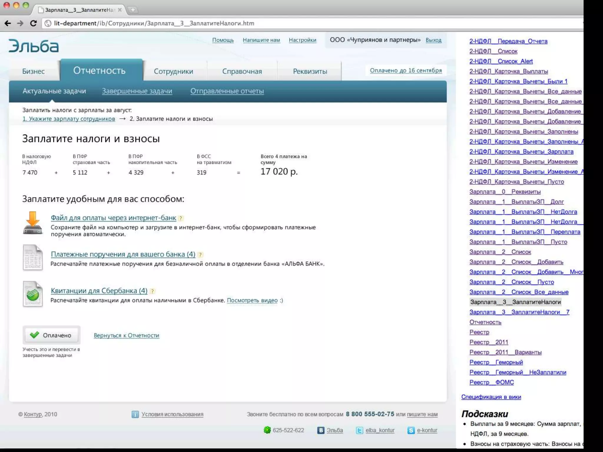Open the Сотрудники tab
Image resolution: width=603 pixels, height=452 pixels.
[173, 71]
